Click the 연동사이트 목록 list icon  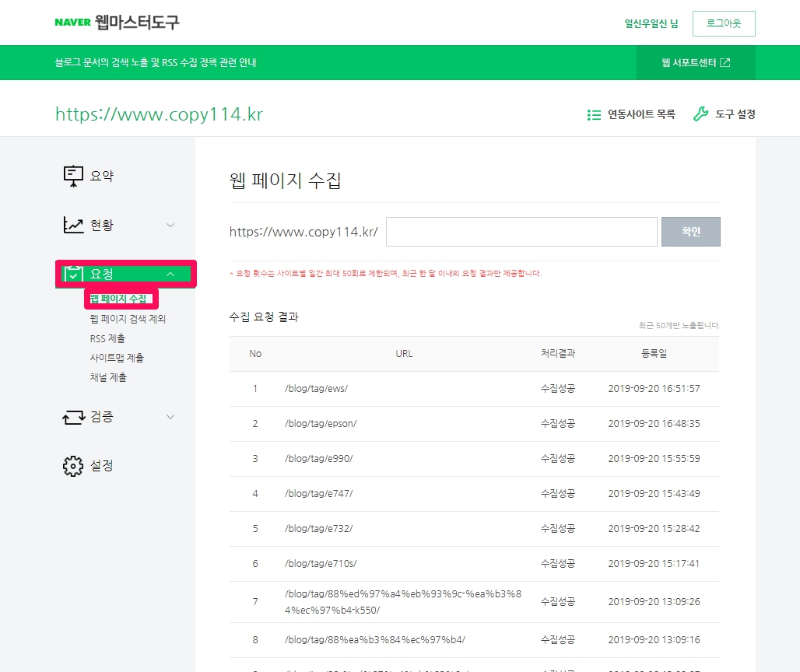(595, 115)
